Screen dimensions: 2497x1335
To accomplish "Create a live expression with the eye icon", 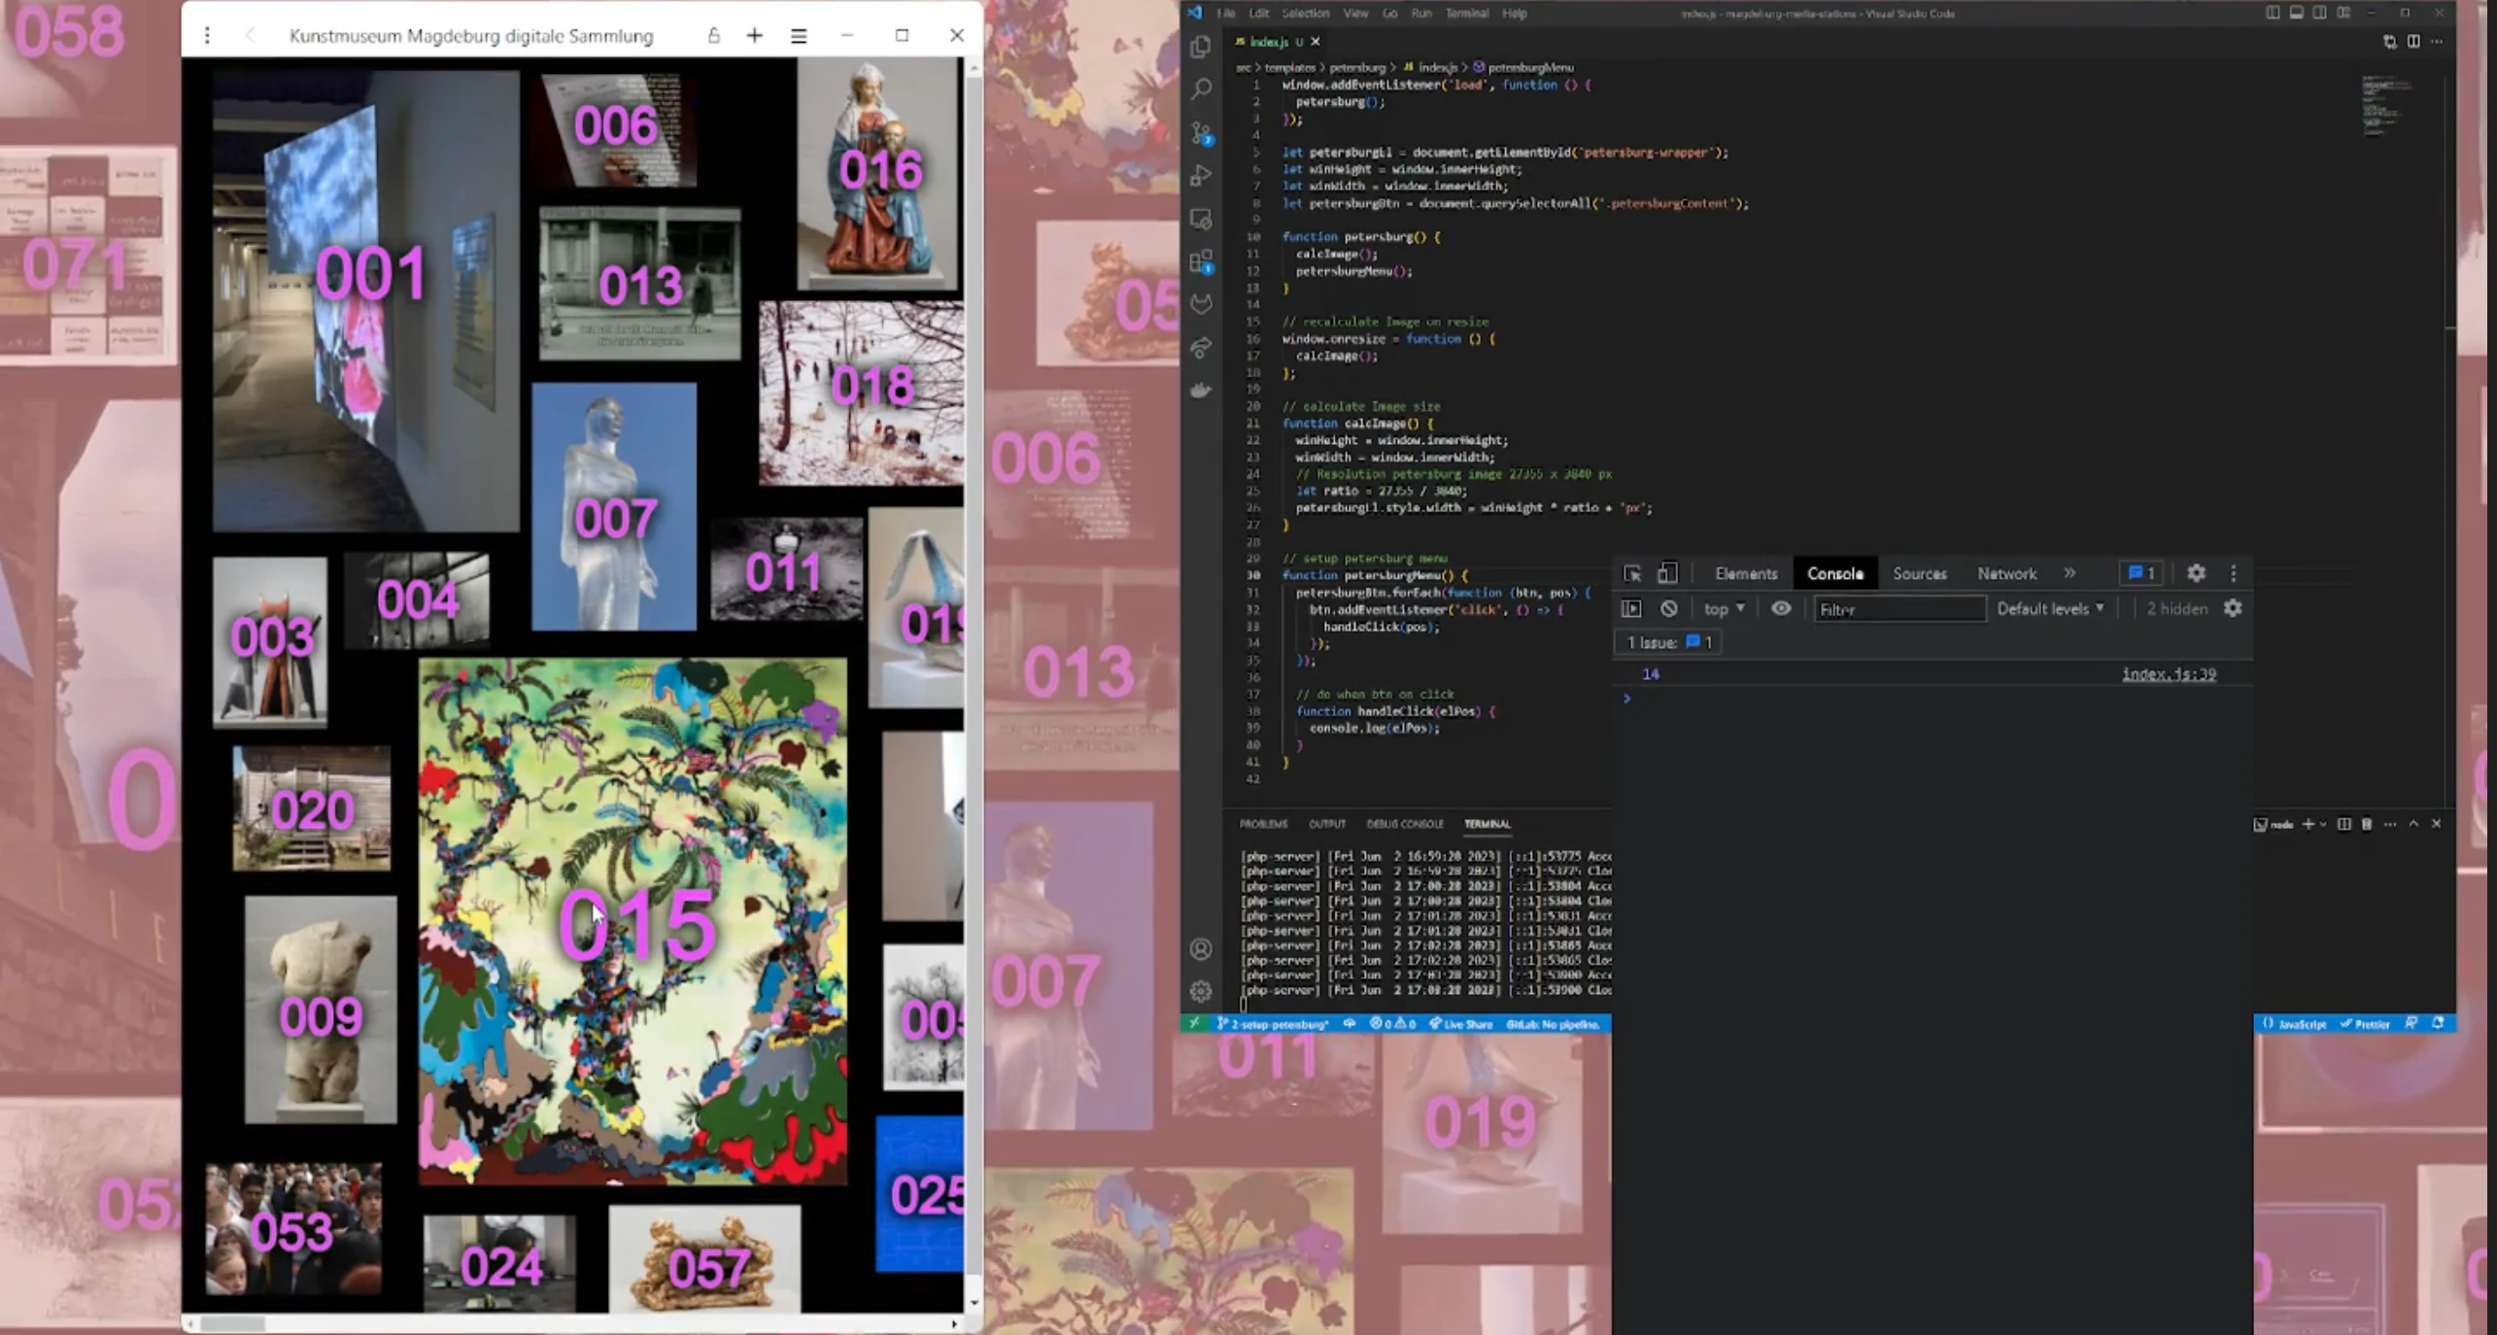I will [x=1781, y=608].
